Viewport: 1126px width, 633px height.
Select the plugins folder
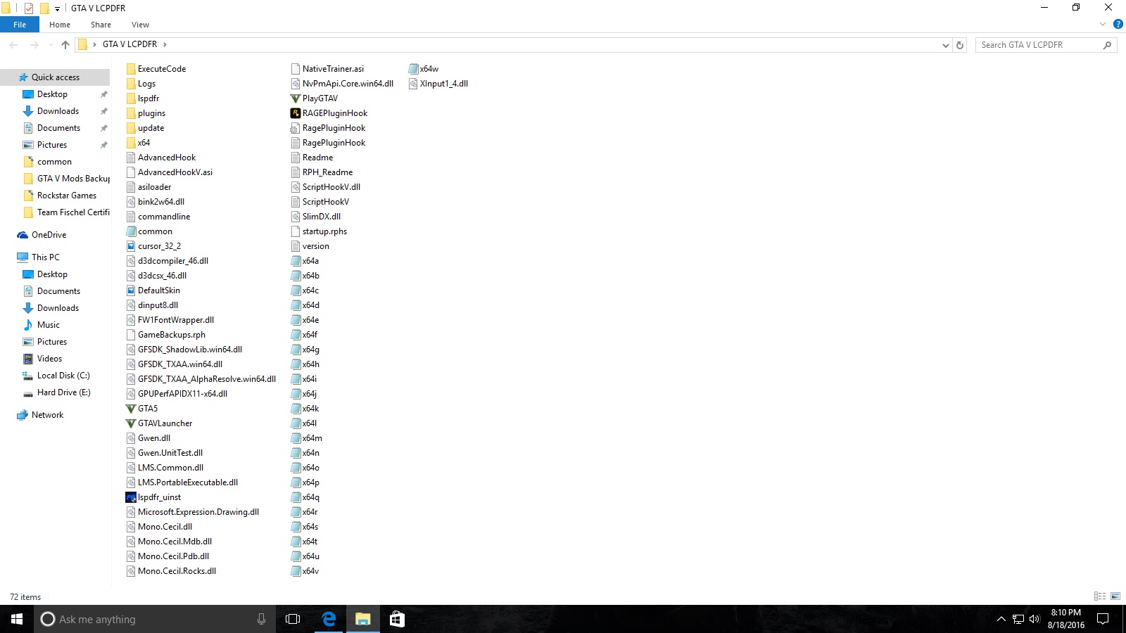tap(146, 113)
